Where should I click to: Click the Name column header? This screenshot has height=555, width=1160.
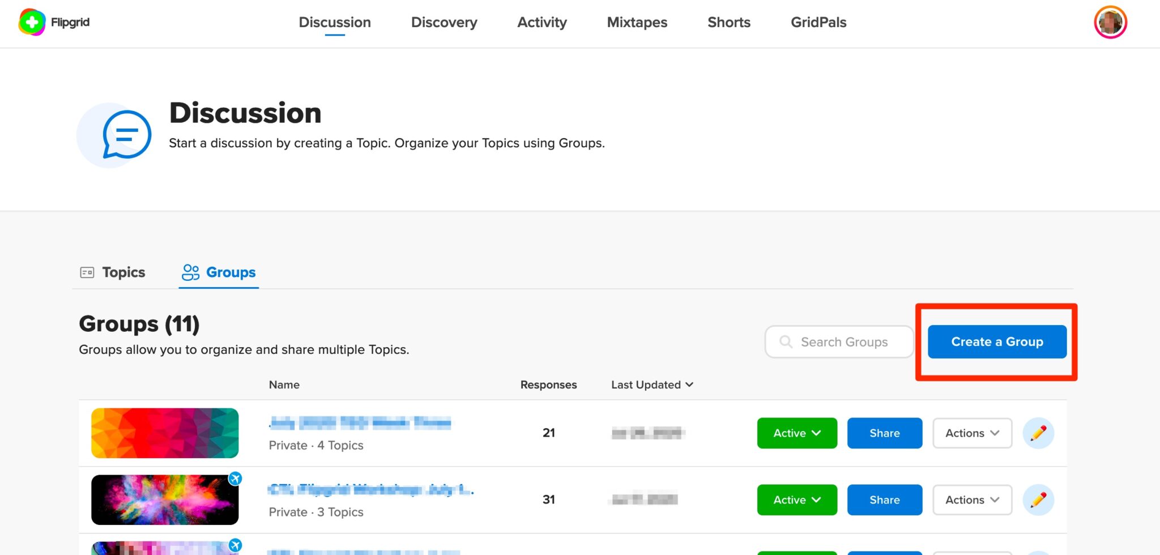tap(284, 385)
